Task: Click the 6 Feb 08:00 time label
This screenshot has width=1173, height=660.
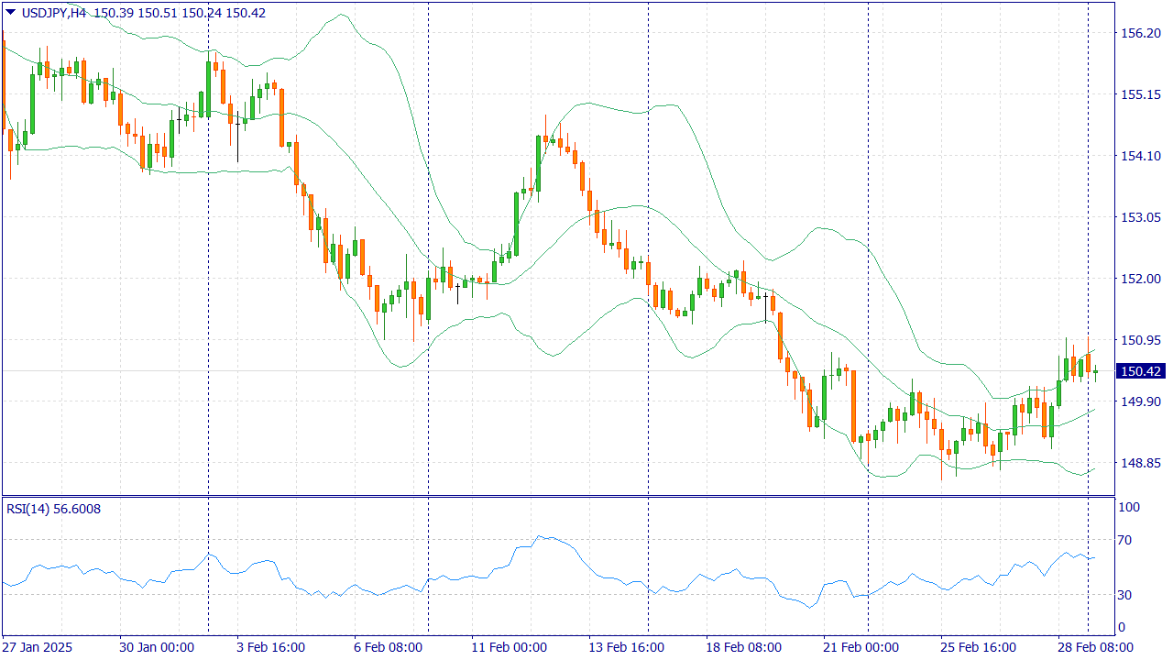Action: [x=388, y=647]
